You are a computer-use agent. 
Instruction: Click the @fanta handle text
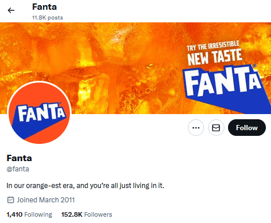[18, 169]
